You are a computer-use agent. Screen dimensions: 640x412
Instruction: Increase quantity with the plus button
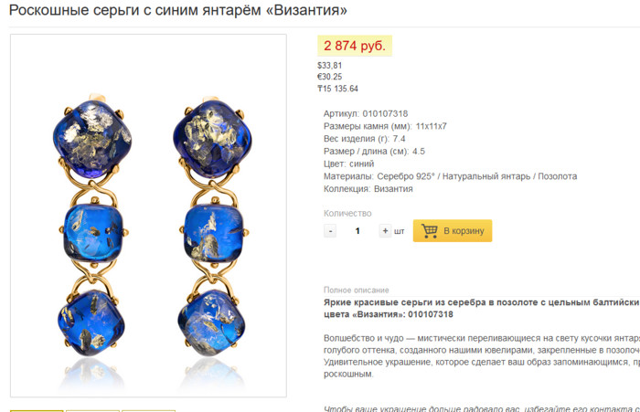(385, 231)
